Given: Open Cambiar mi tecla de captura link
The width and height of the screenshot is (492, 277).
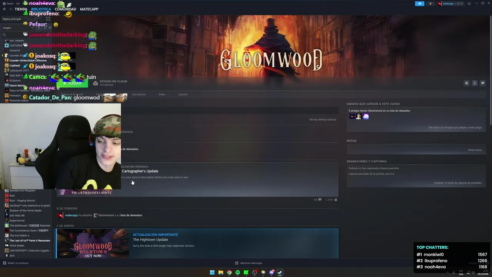Looking at the screenshot, I should coord(458,183).
